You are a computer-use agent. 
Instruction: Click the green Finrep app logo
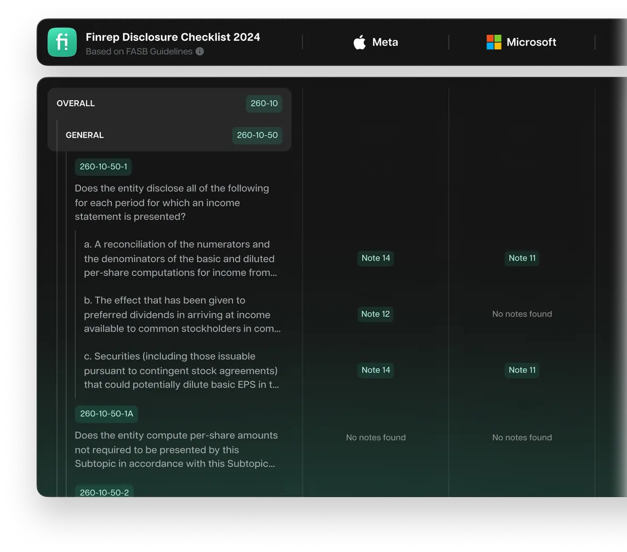coord(62,42)
